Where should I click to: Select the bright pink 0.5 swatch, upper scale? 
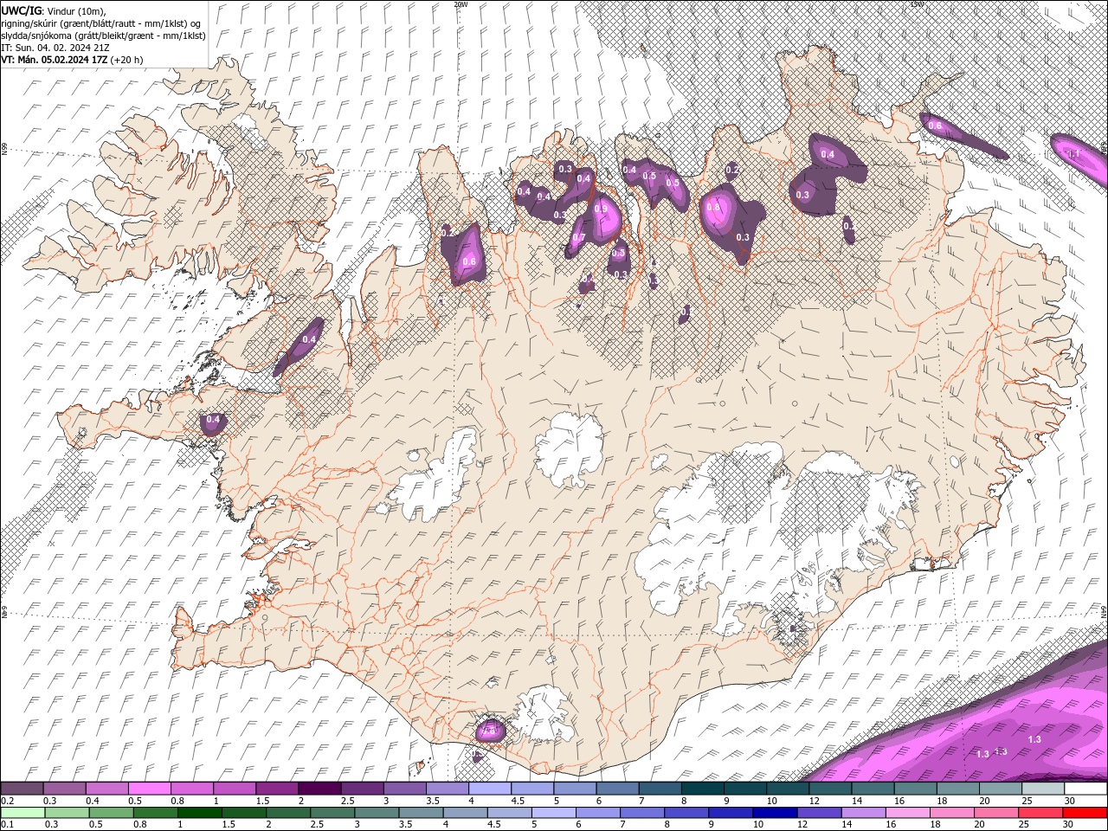coord(149,789)
